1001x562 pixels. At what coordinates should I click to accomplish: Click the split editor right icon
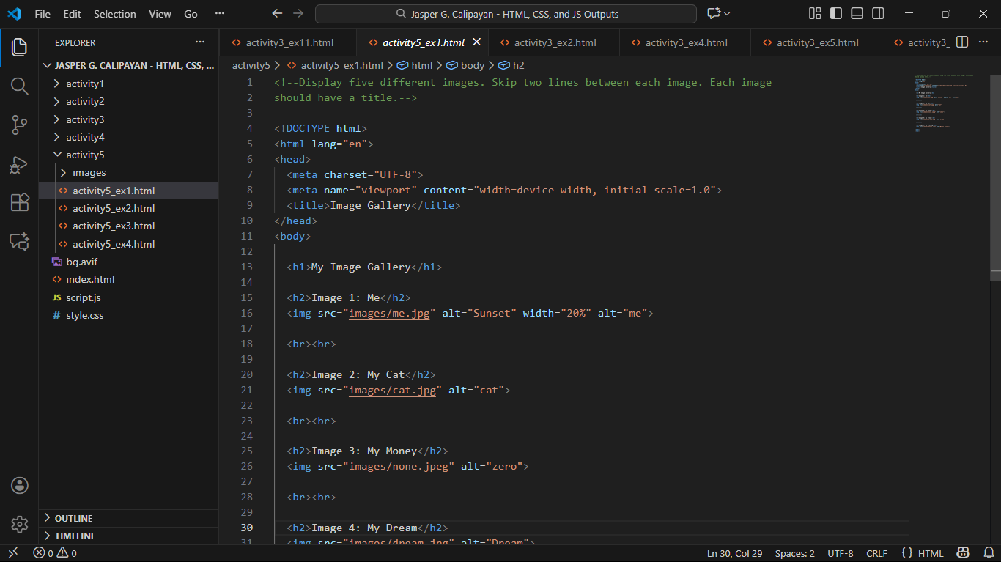pyautogui.click(x=962, y=42)
